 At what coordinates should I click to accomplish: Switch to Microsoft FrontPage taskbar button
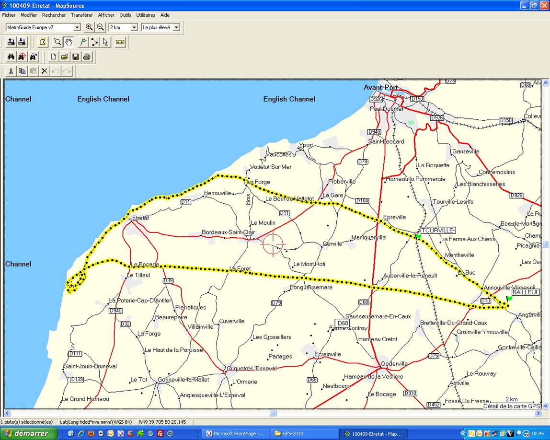[236, 434]
